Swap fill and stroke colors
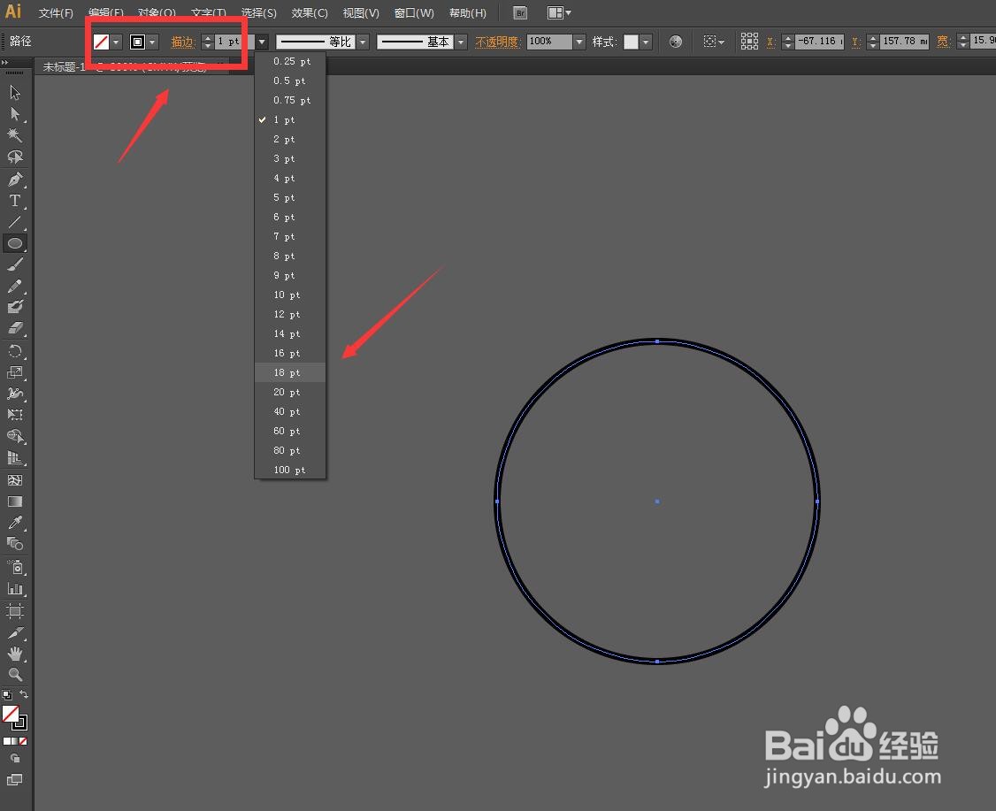The image size is (996, 811). click(24, 694)
